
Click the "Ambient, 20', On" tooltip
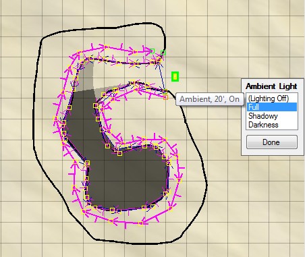click(209, 99)
